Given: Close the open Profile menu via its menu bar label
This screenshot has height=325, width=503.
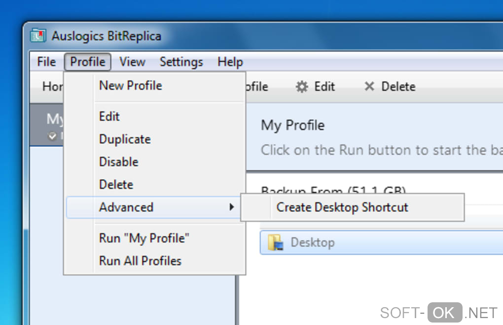Looking at the screenshot, I should [87, 62].
